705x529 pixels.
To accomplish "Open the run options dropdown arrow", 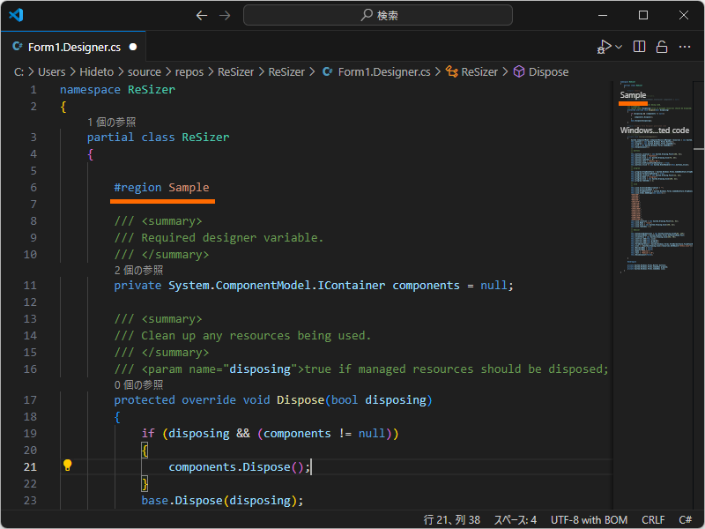I will click(619, 47).
